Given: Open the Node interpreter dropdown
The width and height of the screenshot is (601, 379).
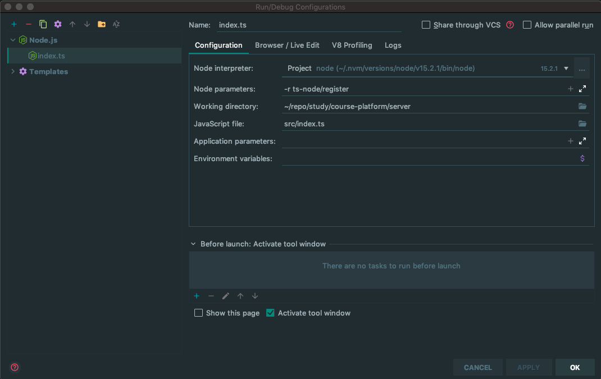Looking at the screenshot, I should point(566,69).
